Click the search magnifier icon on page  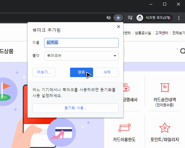pyautogui.click(x=182, y=51)
